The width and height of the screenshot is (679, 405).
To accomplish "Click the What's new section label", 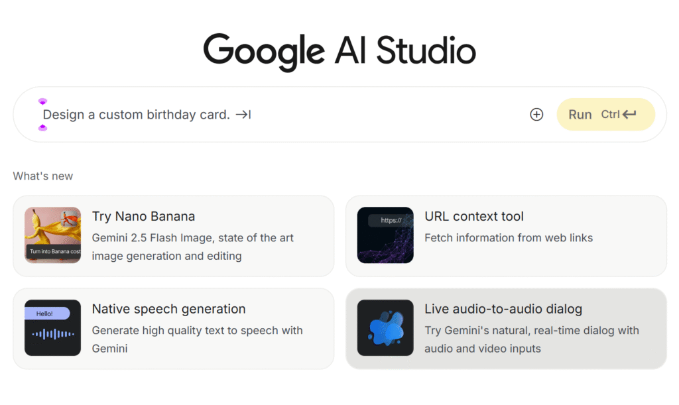I will [43, 176].
